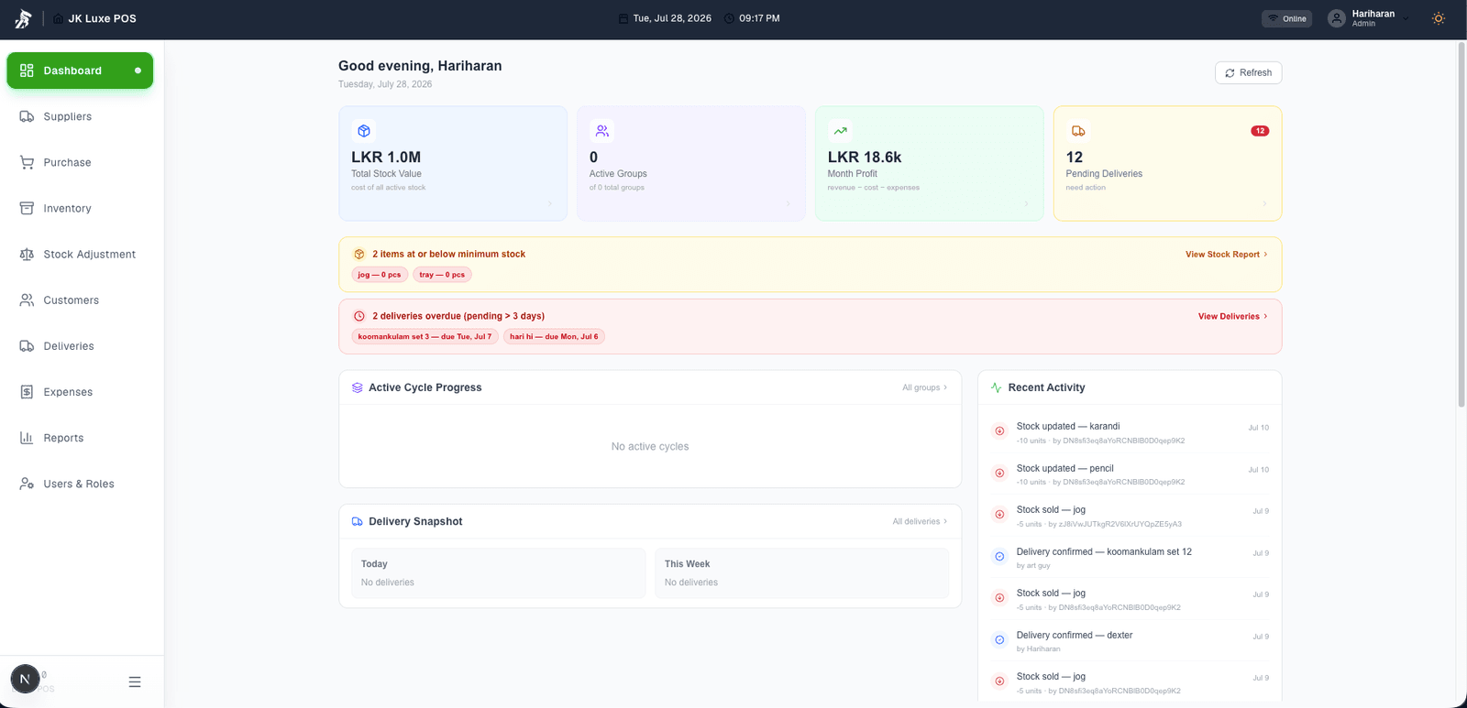Click the group icon on Active Groups card

pos(602,131)
